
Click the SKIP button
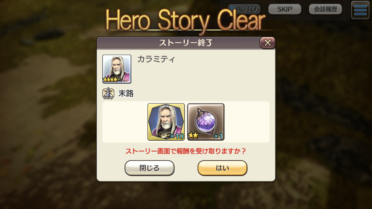point(285,9)
